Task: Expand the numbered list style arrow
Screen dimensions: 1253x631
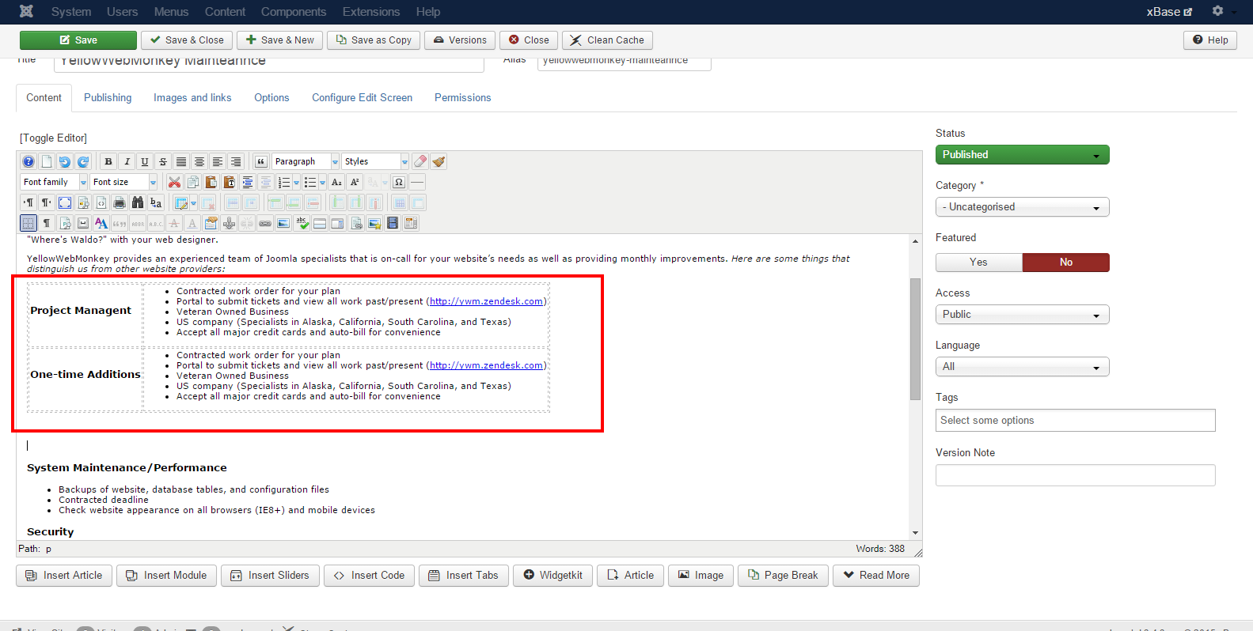Action: (297, 182)
